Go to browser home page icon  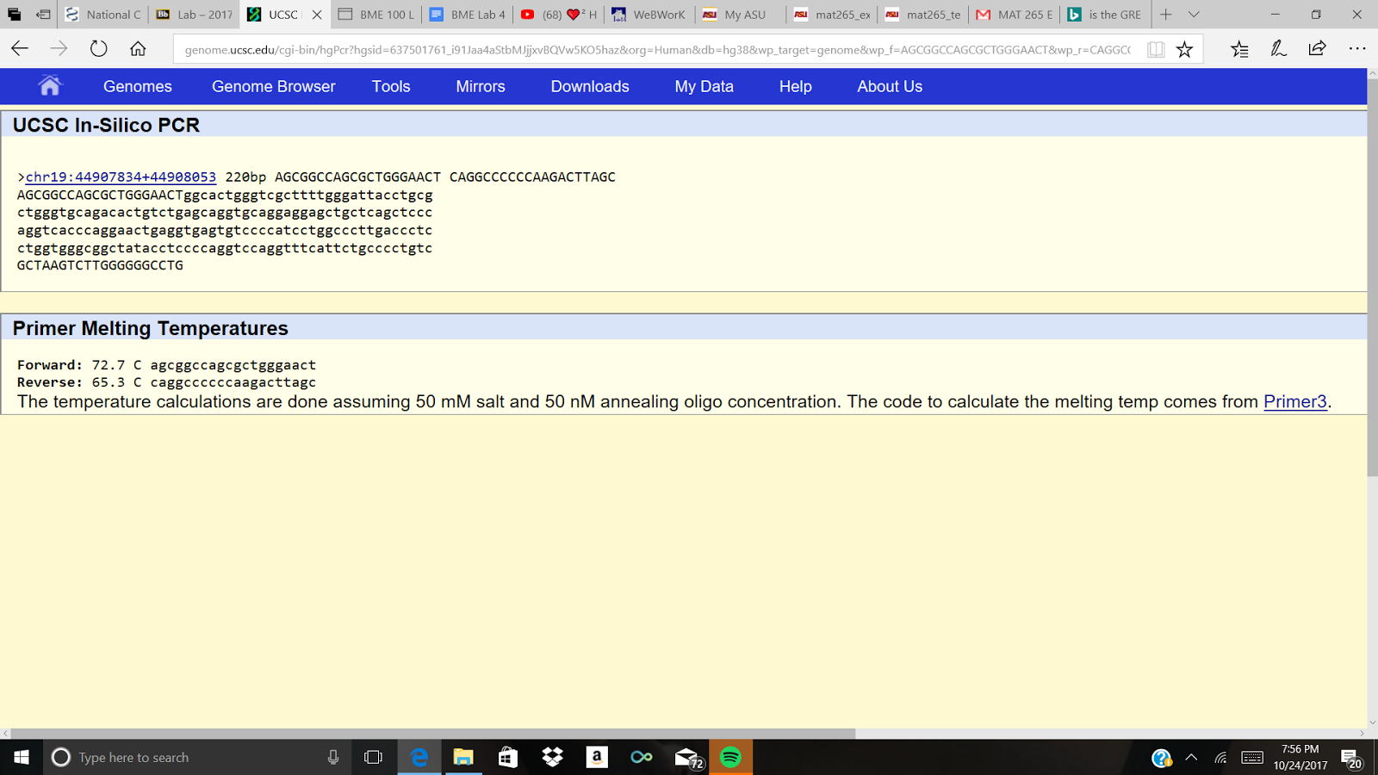click(138, 49)
